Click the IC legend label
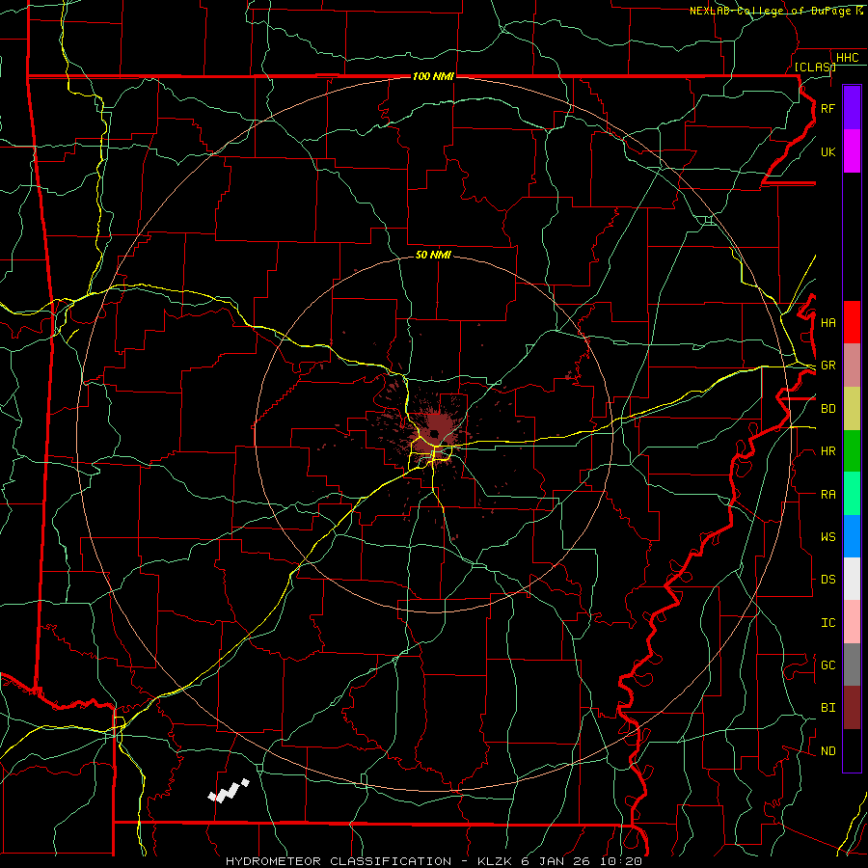 (827, 623)
